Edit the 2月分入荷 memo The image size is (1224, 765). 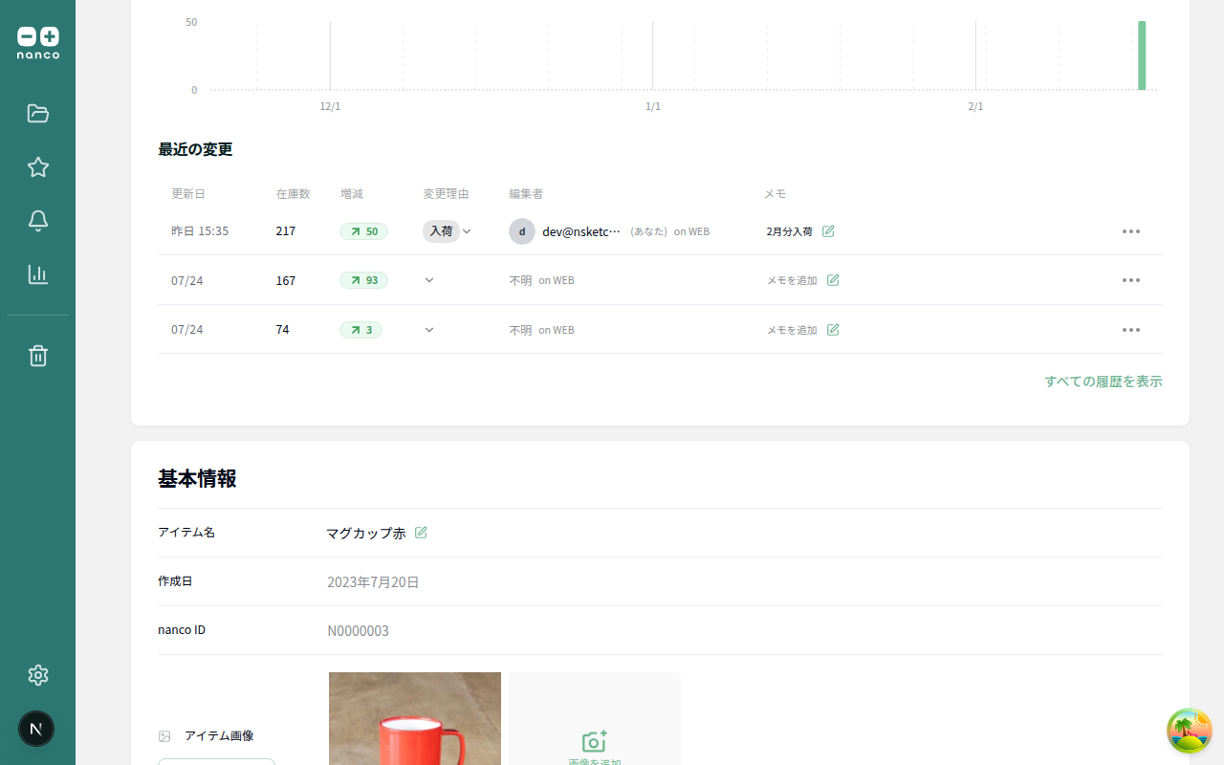tap(828, 231)
